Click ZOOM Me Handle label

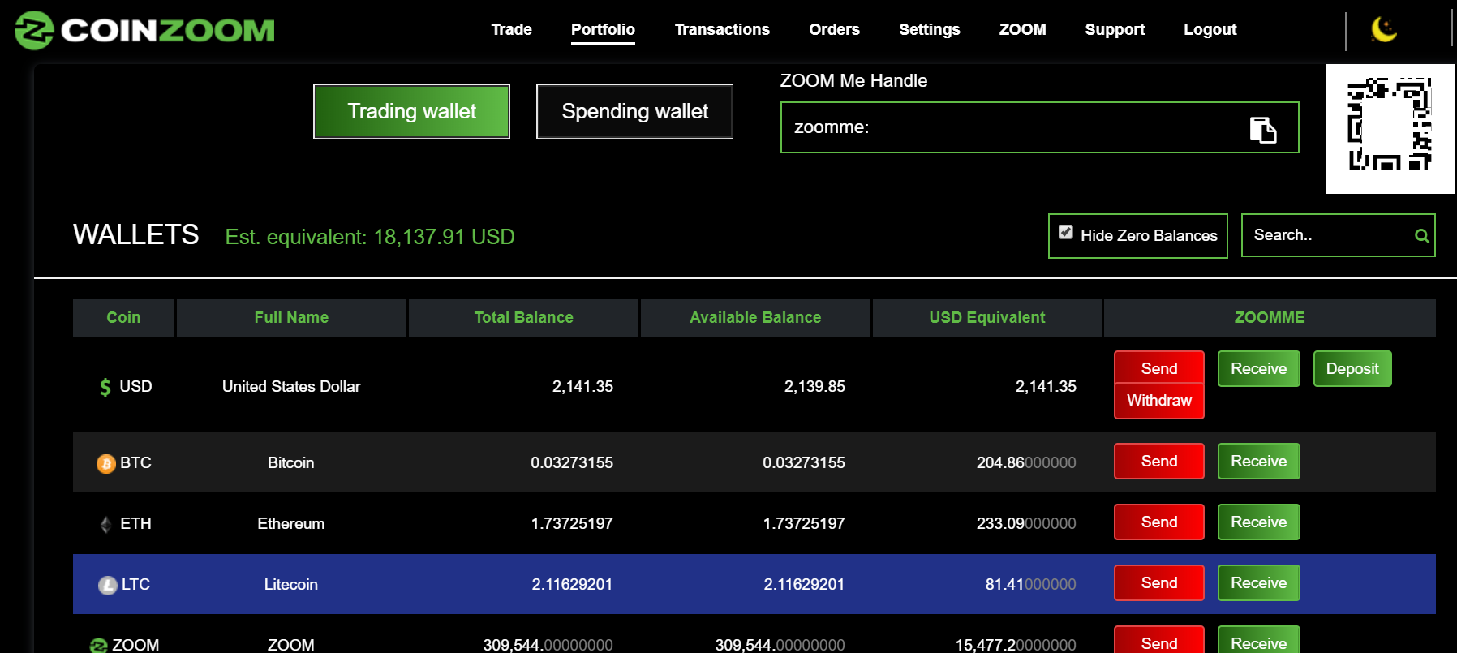(x=853, y=80)
